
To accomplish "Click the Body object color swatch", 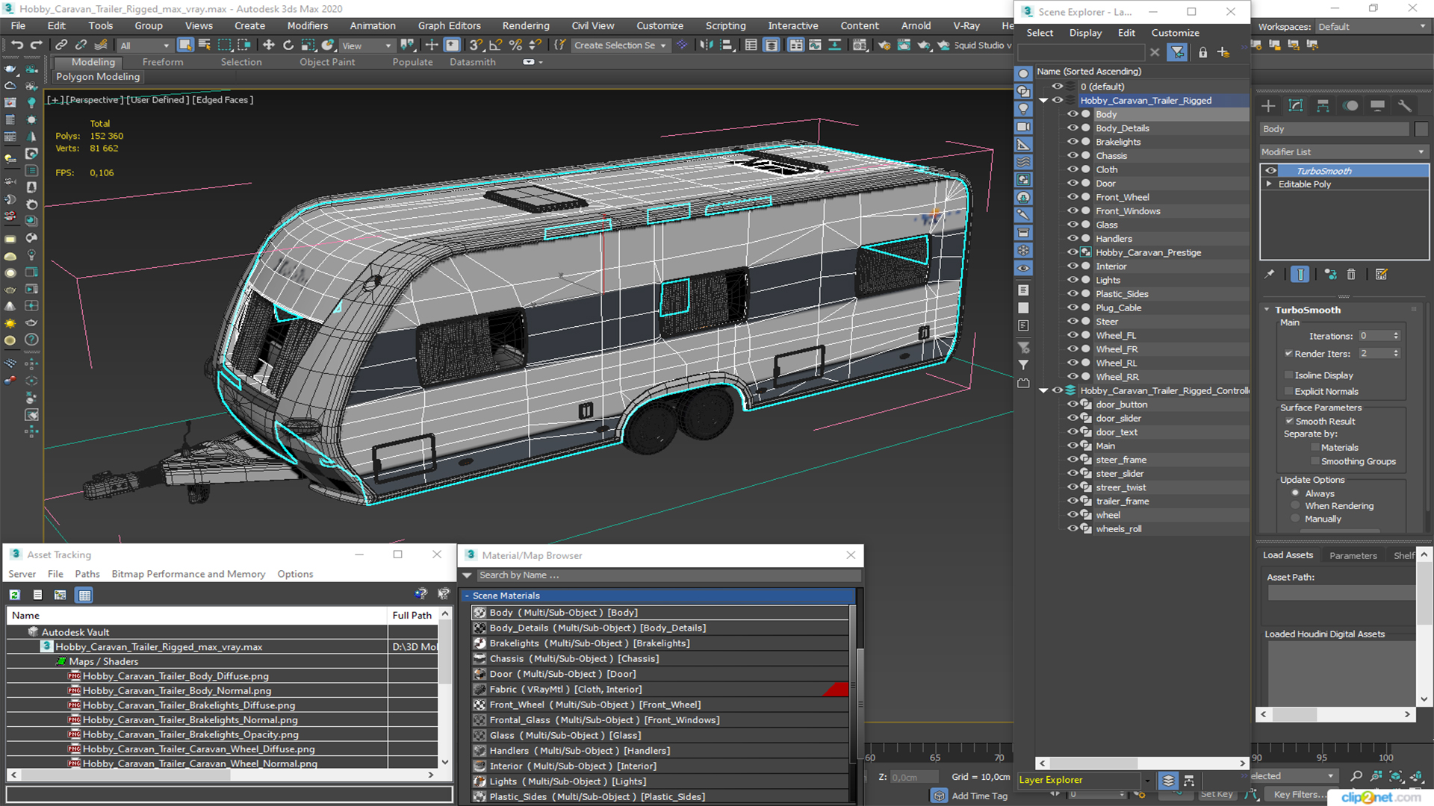I will click(x=1421, y=129).
